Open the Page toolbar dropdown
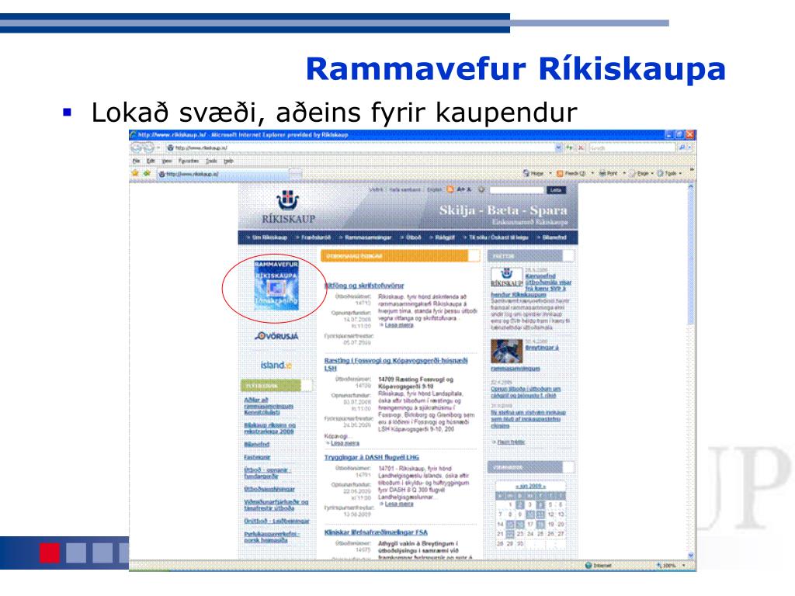The width and height of the screenshot is (795, 596). 641,173
